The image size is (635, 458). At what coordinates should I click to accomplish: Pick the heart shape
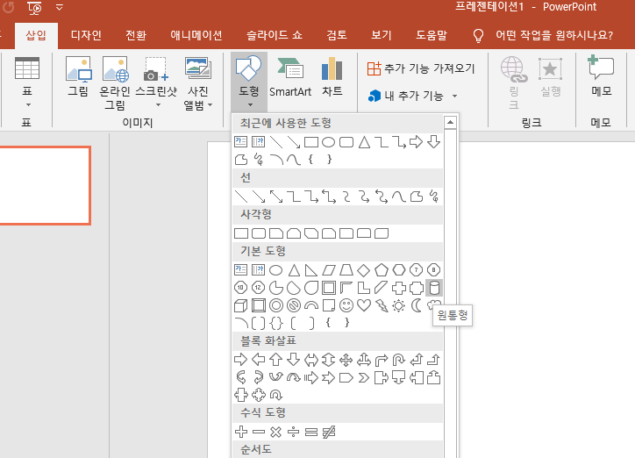click(x=364, y=305)
